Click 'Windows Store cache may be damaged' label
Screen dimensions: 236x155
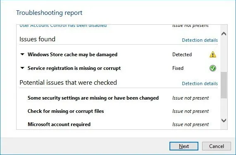pyautogui.click(x=72, y=55)
